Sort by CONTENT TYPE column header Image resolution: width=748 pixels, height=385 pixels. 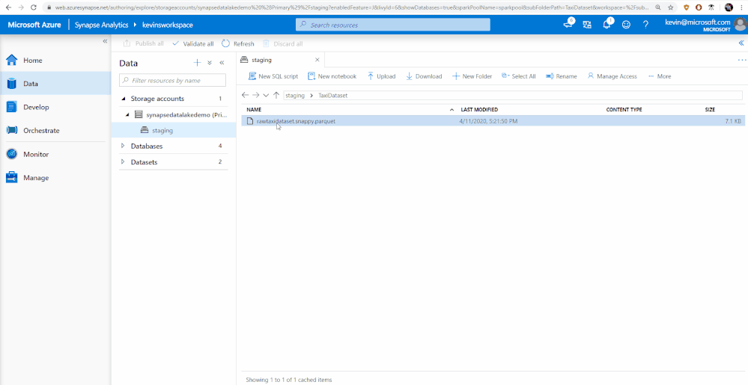pyautogui.click(x=624, y=110)
